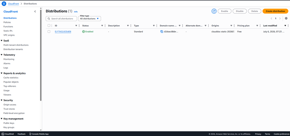Sort by Domain name column arrow
Screen dimensions: 290x136
[180, 26]
